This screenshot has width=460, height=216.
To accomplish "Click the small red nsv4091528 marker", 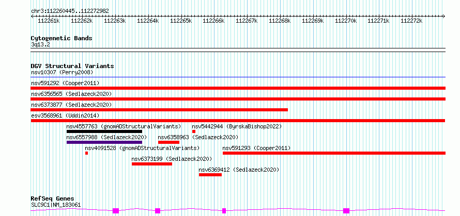I will coord(86,153).
